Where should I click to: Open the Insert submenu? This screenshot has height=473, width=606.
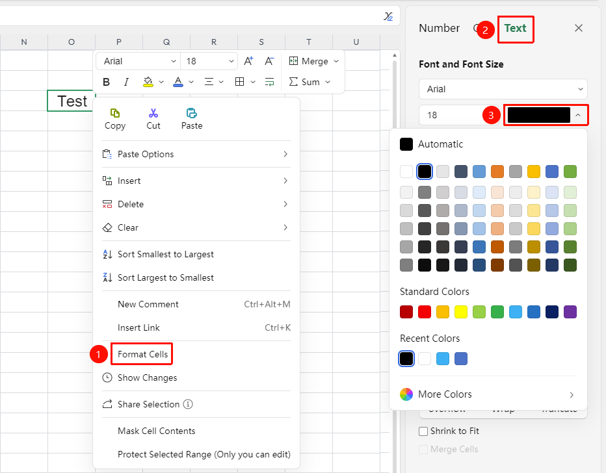coord(196,181)
